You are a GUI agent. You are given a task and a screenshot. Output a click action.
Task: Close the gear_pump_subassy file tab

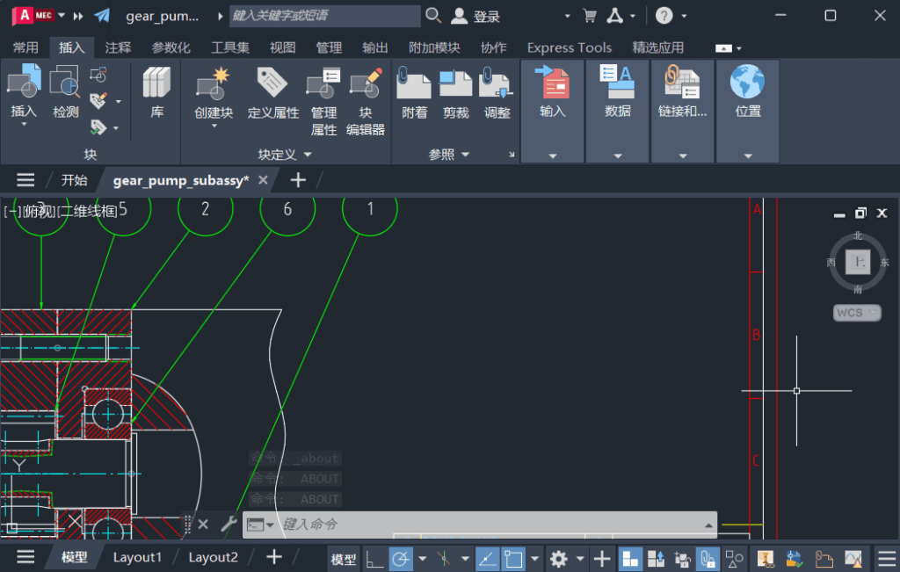(x=263, y=180)
